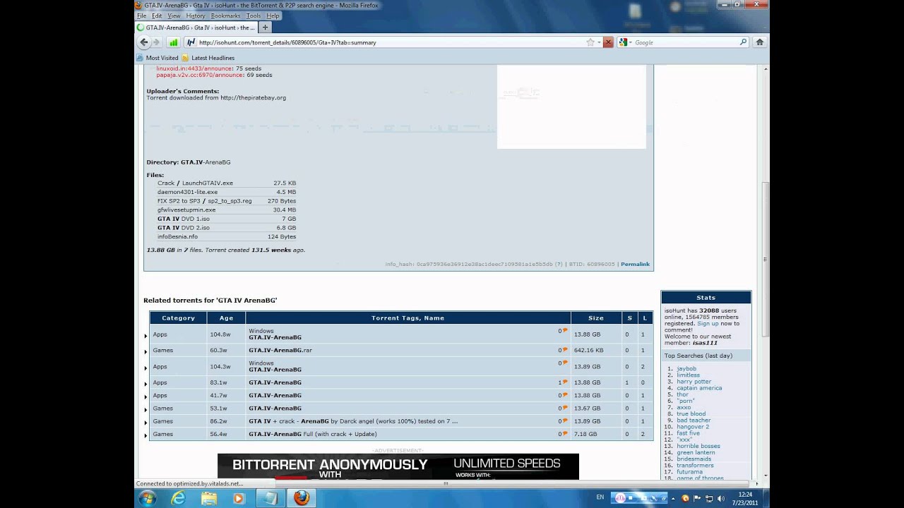
Task: Click the Google search box
Action: pos(684,42)
